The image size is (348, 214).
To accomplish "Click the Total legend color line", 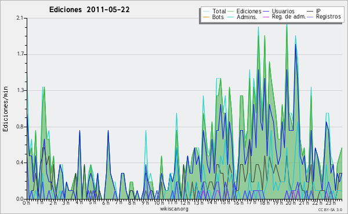I will [x=206, y=12].
